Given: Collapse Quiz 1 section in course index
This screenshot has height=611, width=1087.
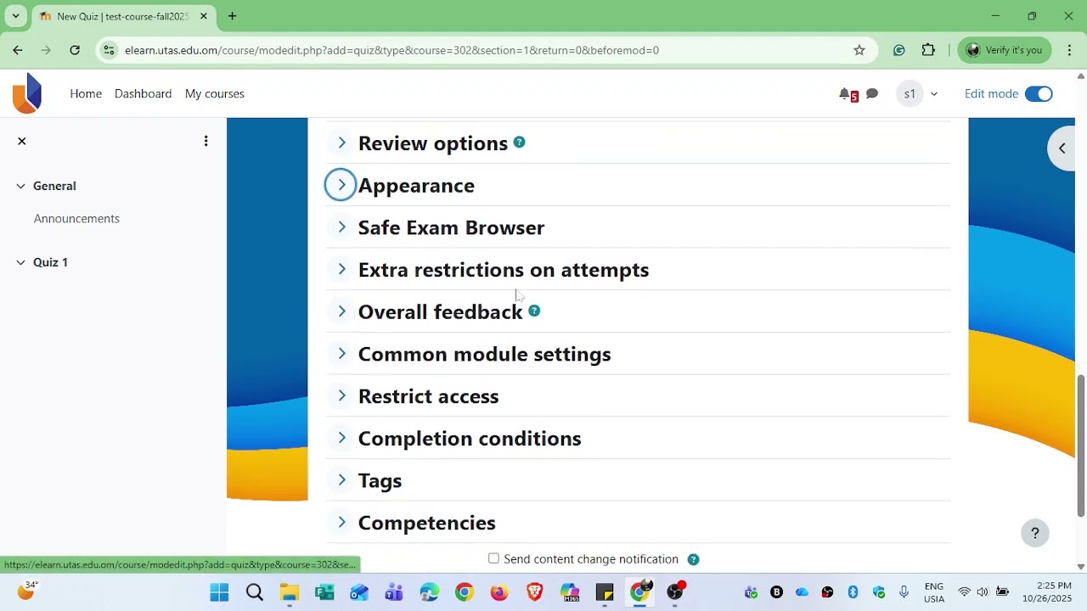Looking at the screenshot, I should [20, 262].
